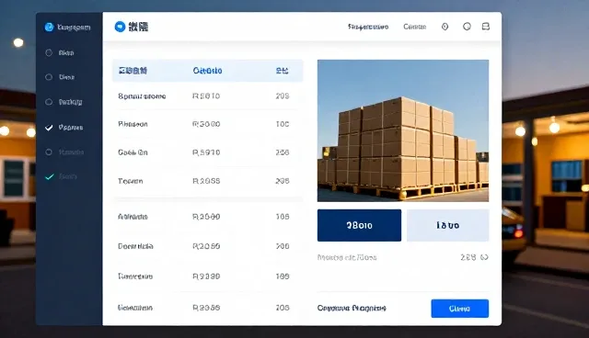Screen dimensions: 589x338
Task: Select the last table row's quantity cell
Action: [283, 308]
